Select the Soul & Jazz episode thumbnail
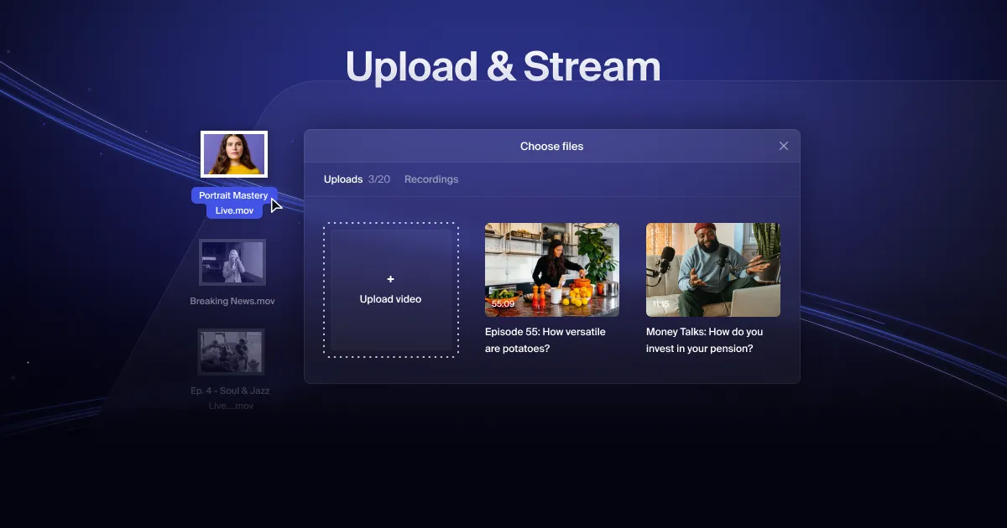1007x528 pixels. click(231, 351)
